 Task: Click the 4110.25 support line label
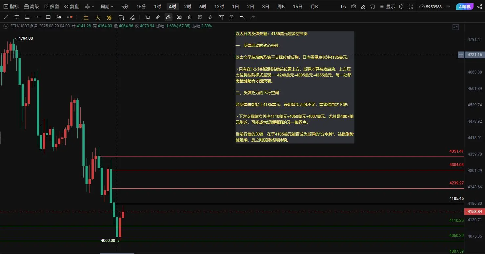coord(456,221)
